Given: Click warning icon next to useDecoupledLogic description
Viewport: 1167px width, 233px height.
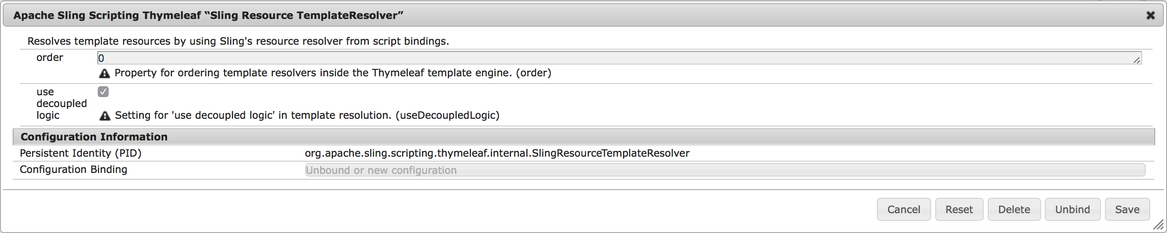Looking at the screenshot, I should coord(105,116).
